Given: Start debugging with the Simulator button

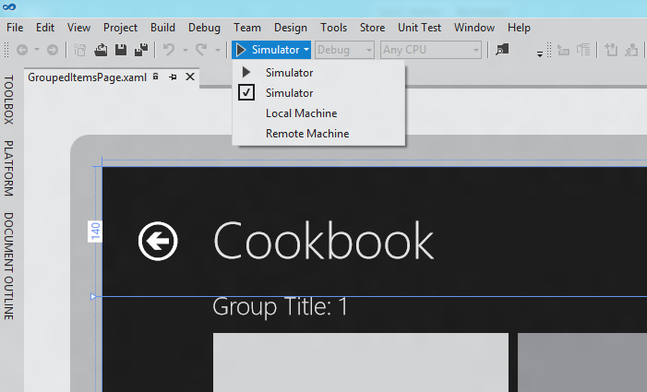Looking at the screenshot, I should [x=267, y=50].
